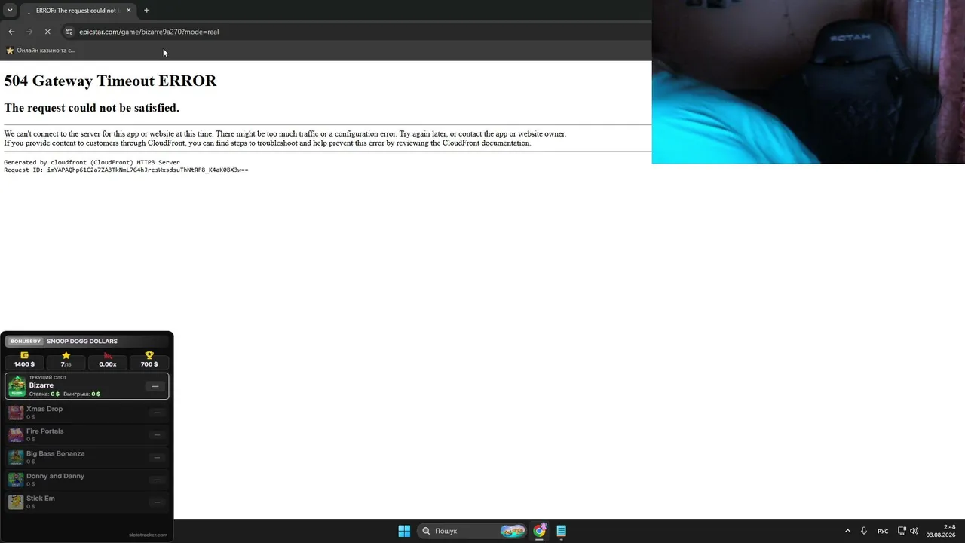The width and height of the screenshot is (965, 543).
Task: Click the dash button for Fire Portals
Action: (157, 435)
